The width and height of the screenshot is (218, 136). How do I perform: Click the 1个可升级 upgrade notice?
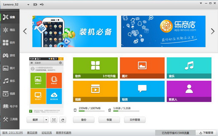coord(109,76)
